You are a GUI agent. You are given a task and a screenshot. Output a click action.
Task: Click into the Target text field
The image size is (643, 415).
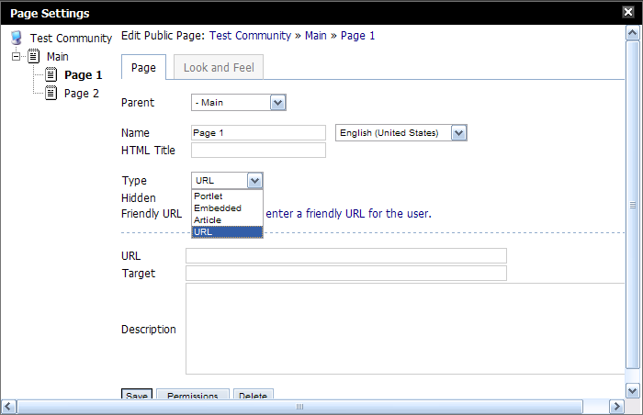click(346, 273)
